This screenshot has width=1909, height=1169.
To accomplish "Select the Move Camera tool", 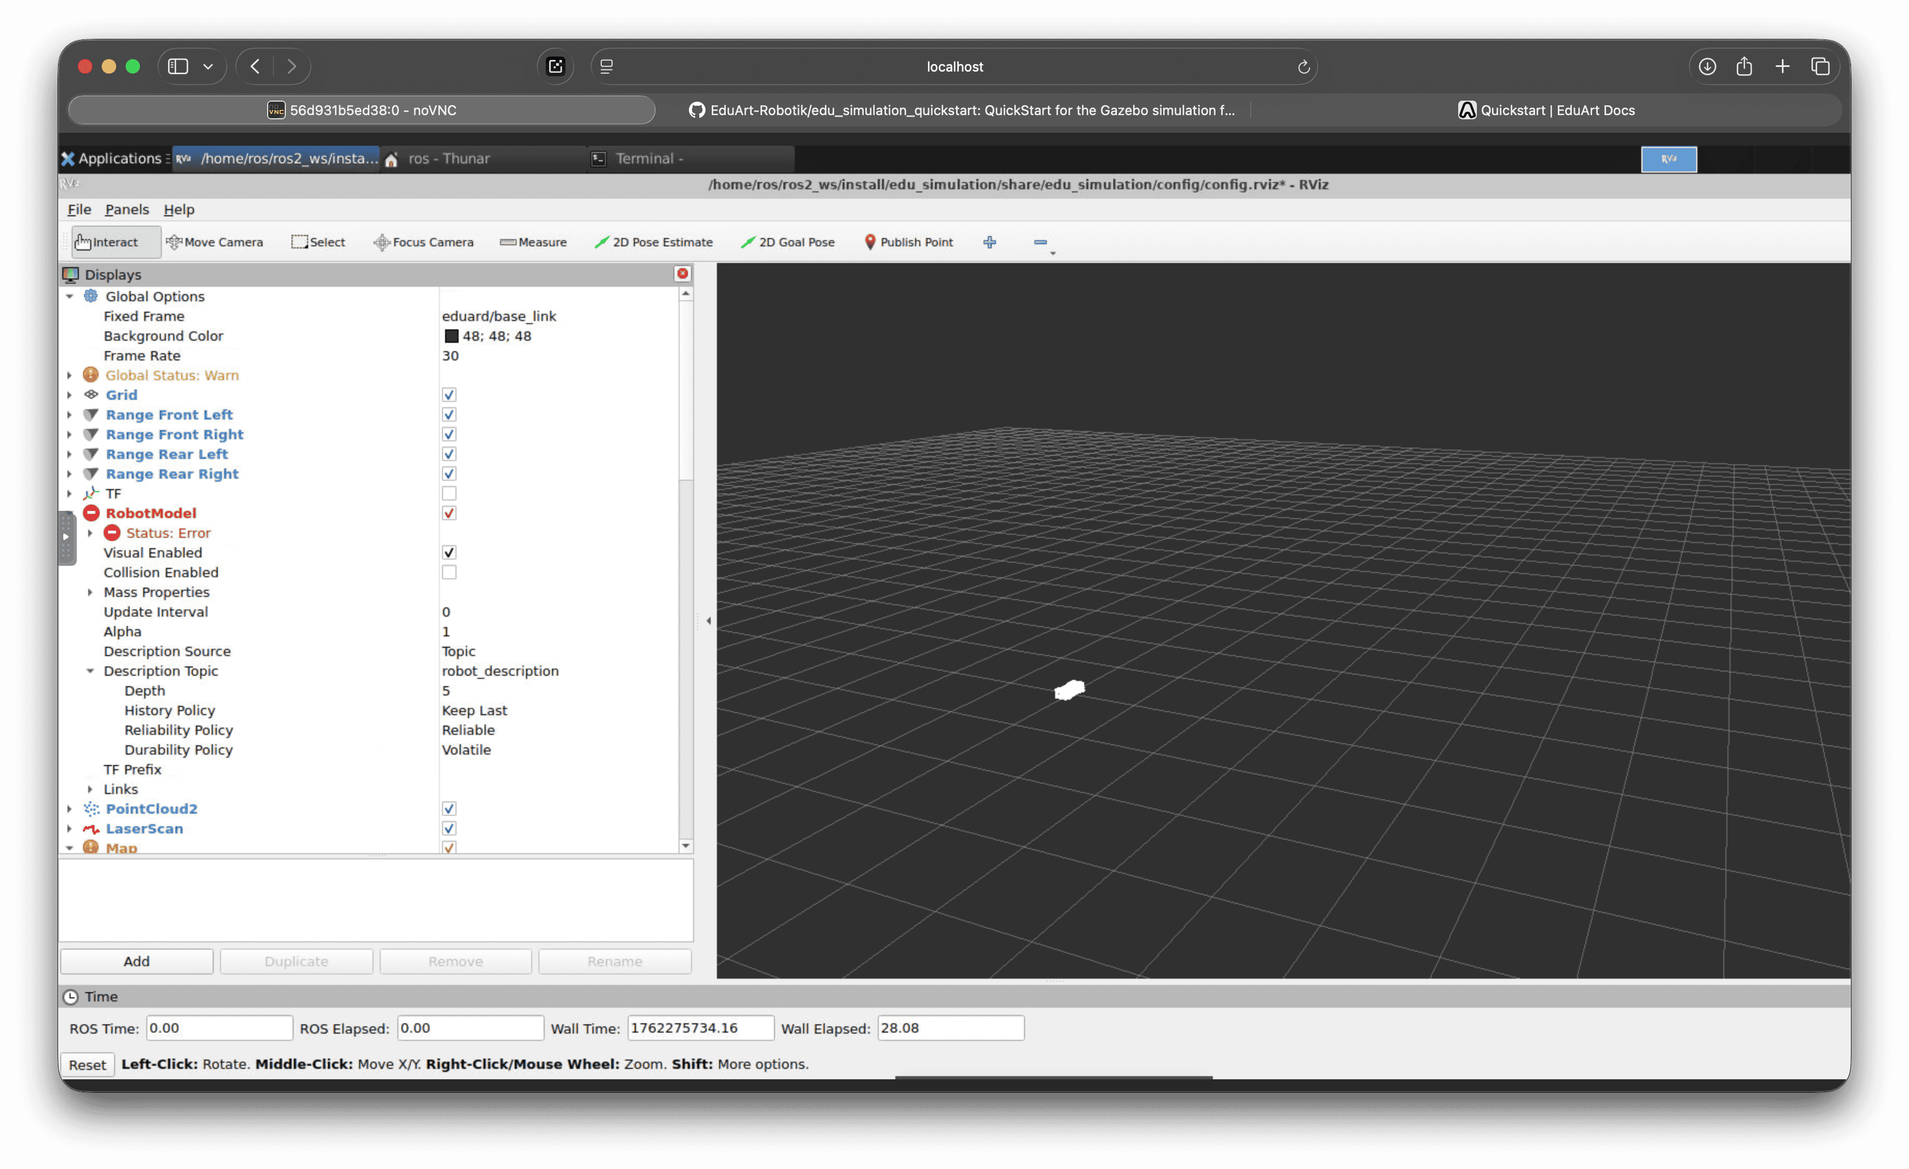I will (x=215, y=243).
